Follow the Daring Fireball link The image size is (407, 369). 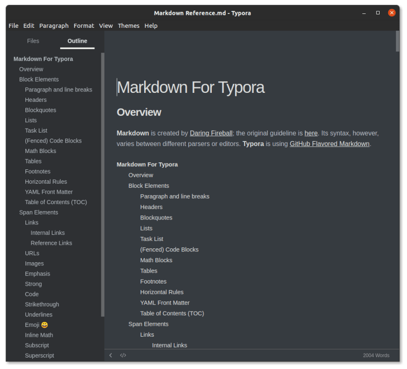(x=211, y=133)
